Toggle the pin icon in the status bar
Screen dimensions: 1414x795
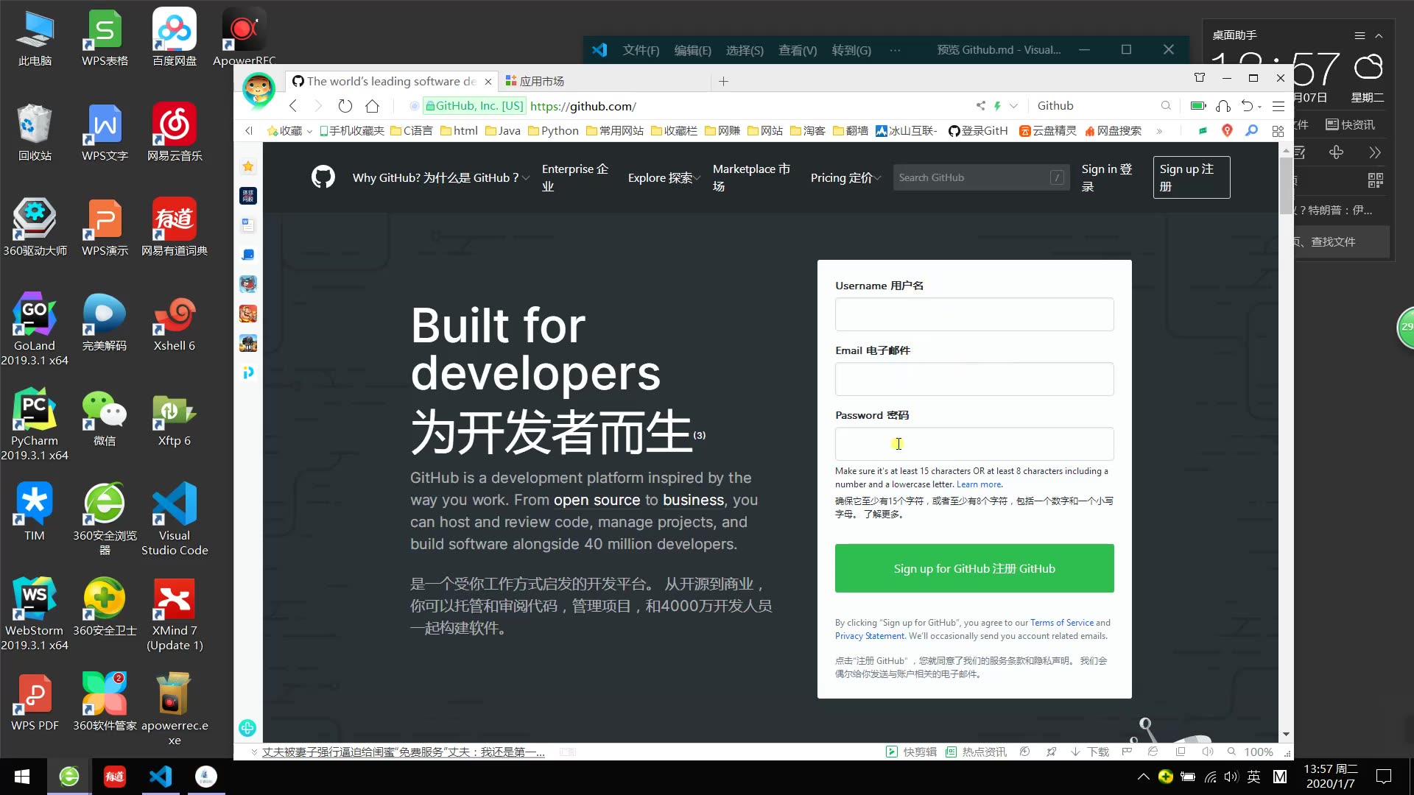click(1052, 752)
